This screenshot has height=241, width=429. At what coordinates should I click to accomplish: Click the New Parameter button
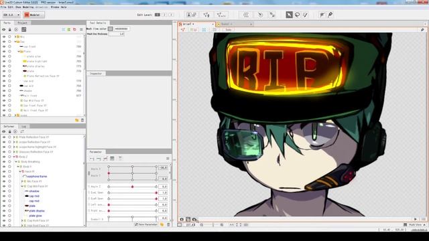(x=146, y=225)
